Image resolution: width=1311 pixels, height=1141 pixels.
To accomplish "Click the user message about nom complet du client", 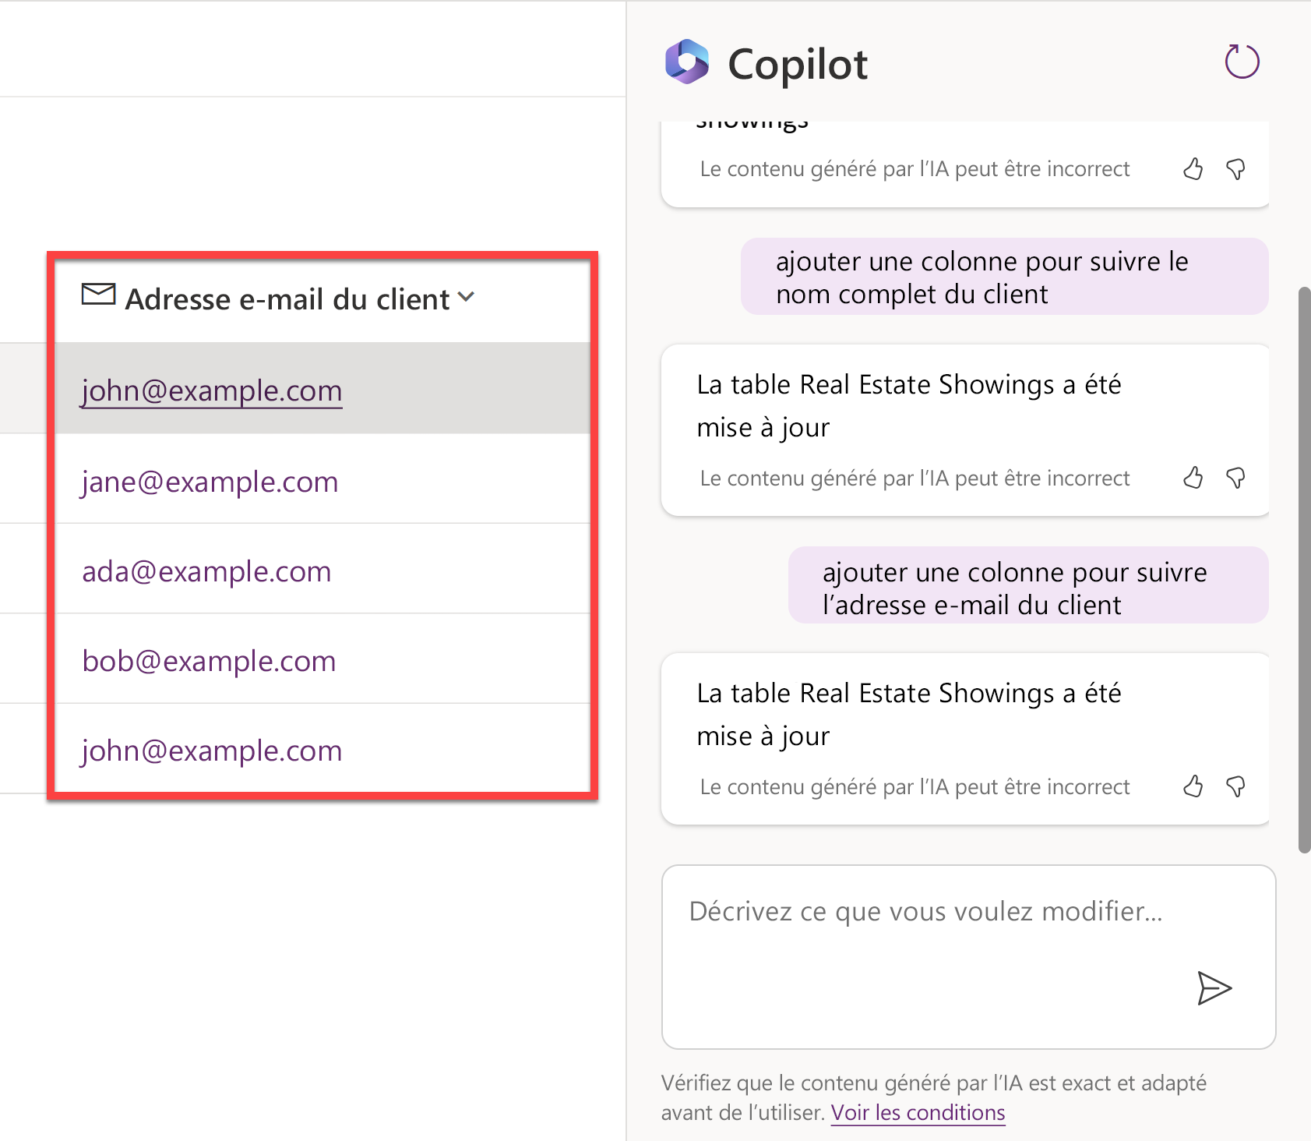I will click(1004, 277).
